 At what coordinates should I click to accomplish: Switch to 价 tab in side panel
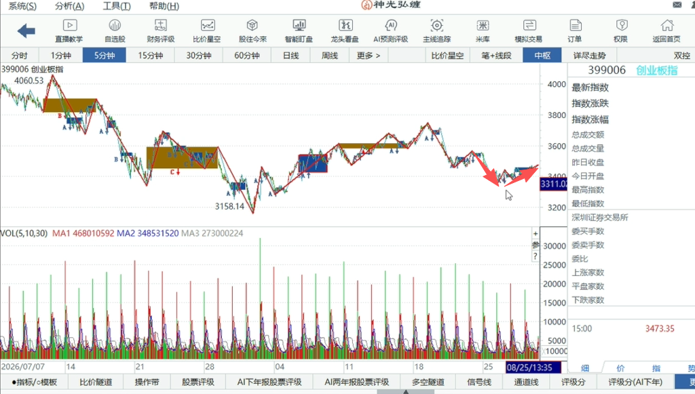[620, 368]
